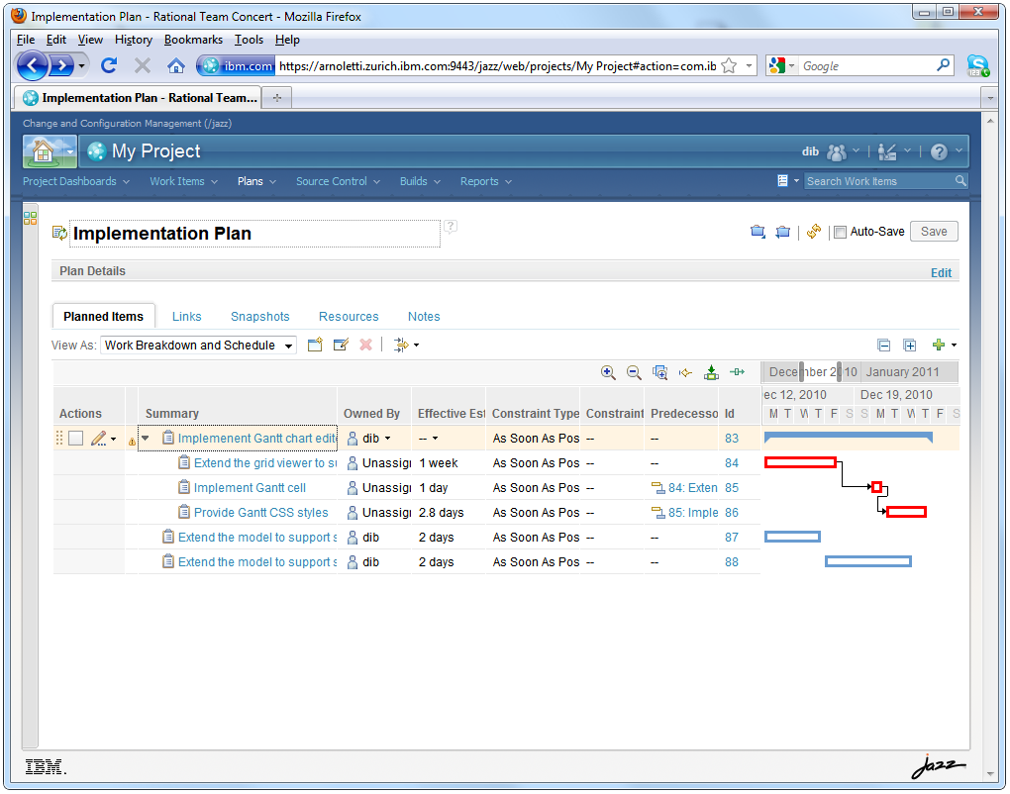Screen dimensions: 1010x794
Task: Click the red delete view icon
Action: (x=365, y=346)
